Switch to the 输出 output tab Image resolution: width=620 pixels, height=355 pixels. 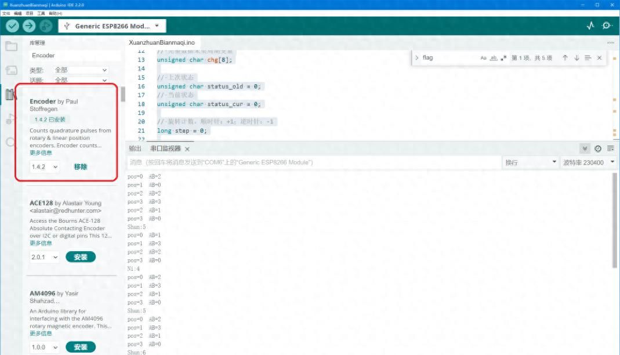tap(135, 148)
